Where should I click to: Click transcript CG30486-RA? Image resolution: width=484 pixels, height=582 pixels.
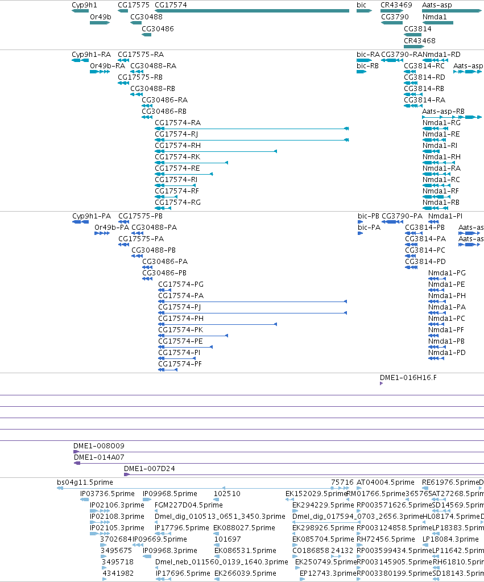tap(147, 106)
